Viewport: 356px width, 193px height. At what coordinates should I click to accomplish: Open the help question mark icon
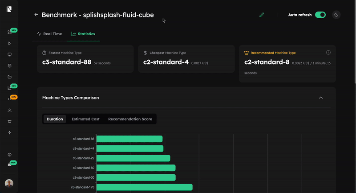pyautogui.click(x=9, y=155)
